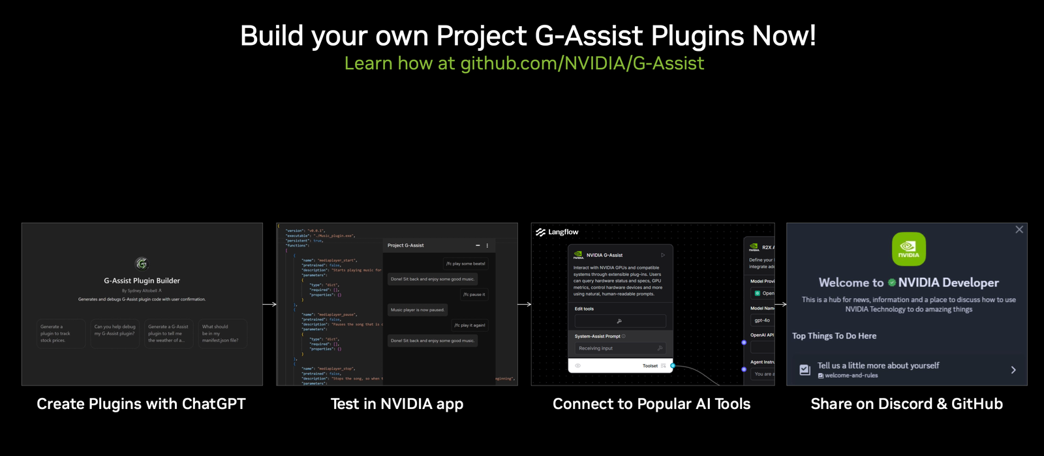Click the github.com/NVIDIA/G-Assist link text
Image resolution: width=1044 pixels, height=456 pixels.
point(582,63)
